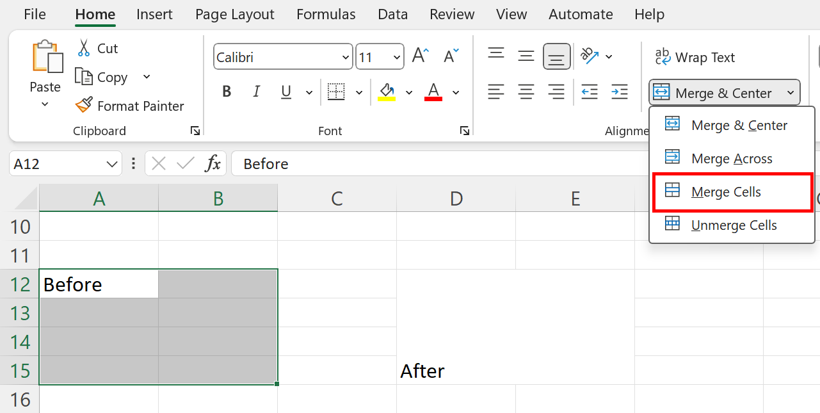820x413 pixels.
Task: Open Font group dialog launcher
Action: [465, 131]
